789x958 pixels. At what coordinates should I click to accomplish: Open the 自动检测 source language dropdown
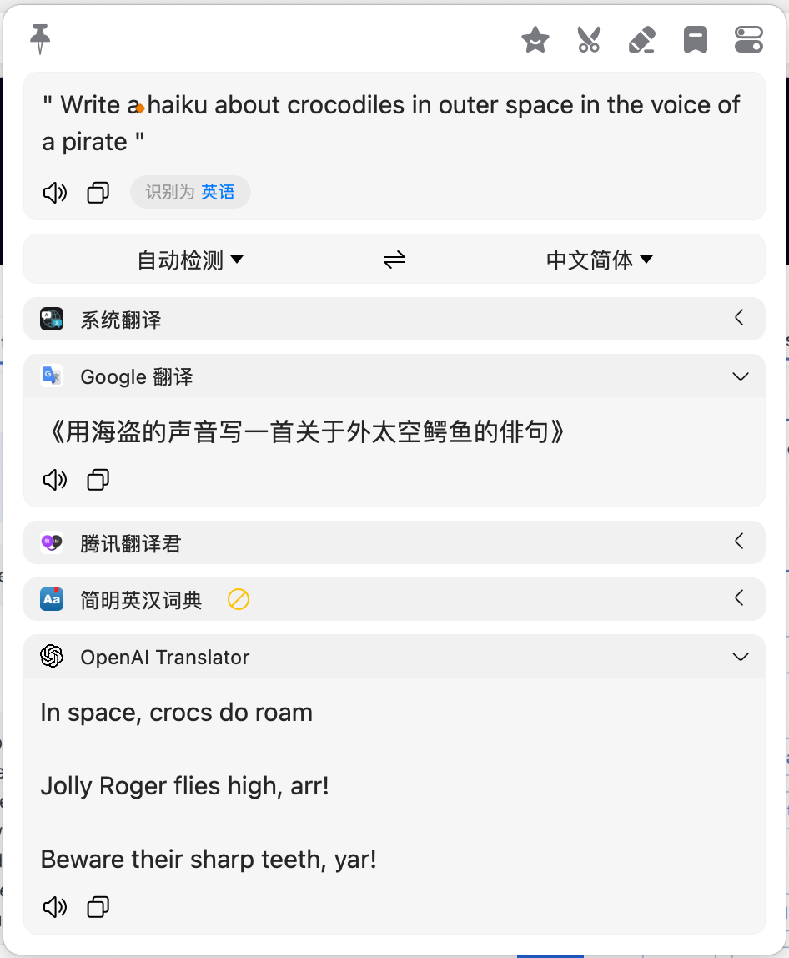[x=190, y=260]
